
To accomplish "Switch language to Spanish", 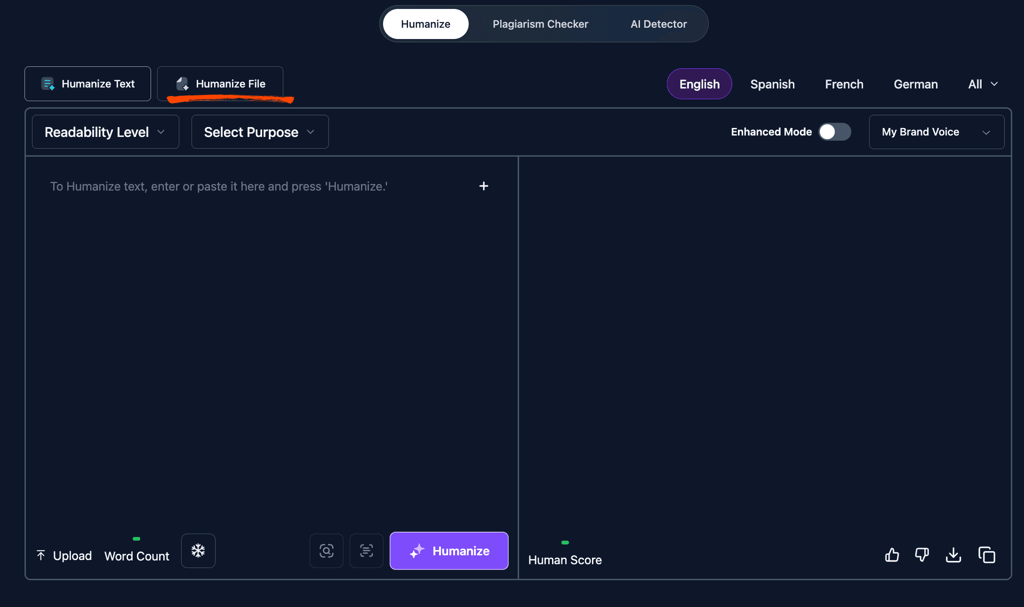I will 772,83.
